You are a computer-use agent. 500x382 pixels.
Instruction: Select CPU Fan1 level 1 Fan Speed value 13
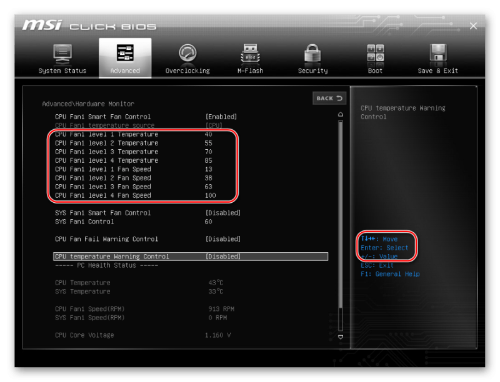click(x=208, y=169)
